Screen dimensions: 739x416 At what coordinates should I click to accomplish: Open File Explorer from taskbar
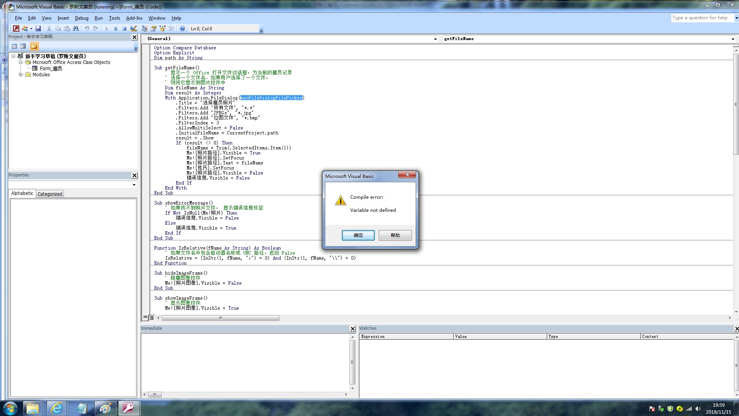(x=33, y=408)
